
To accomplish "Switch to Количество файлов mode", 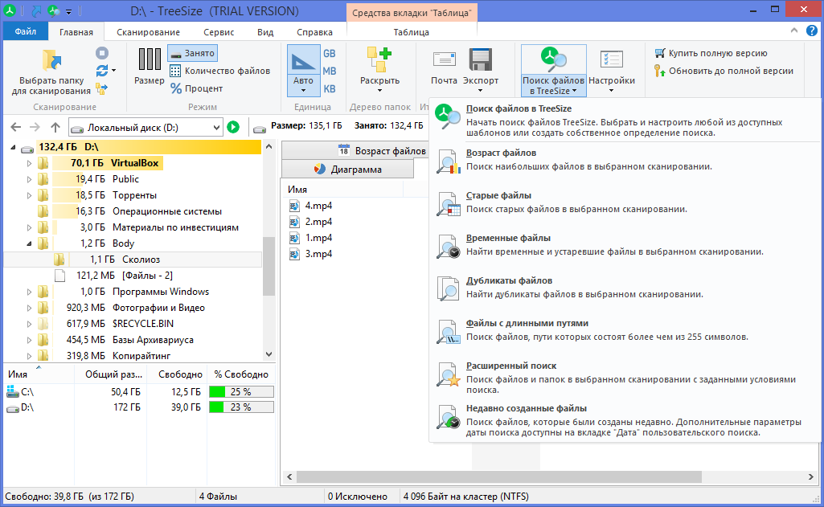I will (219, 71).
